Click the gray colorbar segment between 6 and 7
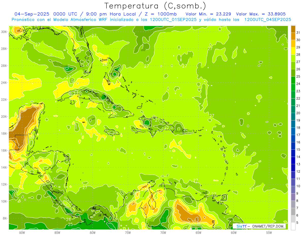Image resolution: width=305 pixels, height=236 pixels. coord(293,212)
